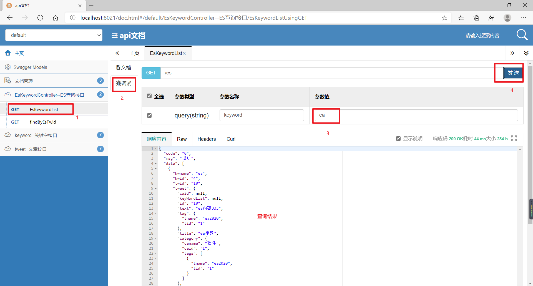533x286 pixels.
Task: Click the api文档 logo icon in header
Action: click(114, 35)
